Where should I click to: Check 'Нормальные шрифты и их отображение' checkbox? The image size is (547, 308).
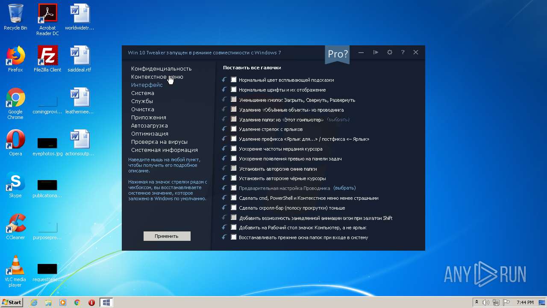(234, 89)
